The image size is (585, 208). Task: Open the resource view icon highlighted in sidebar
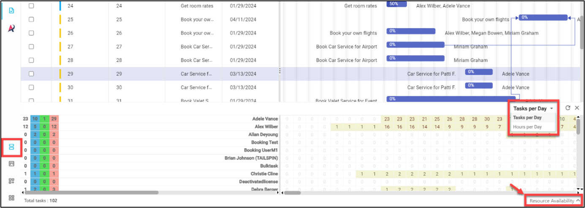pos(11,147)
